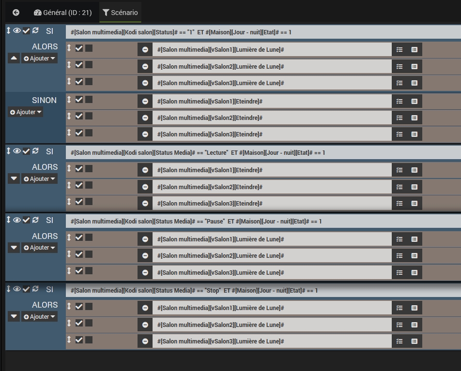This screenshot has height=371, width=461.
Task: Toggle enabled checkbox of first vSalon1 Lumière de Lune
Action: [x=79, y=48]
